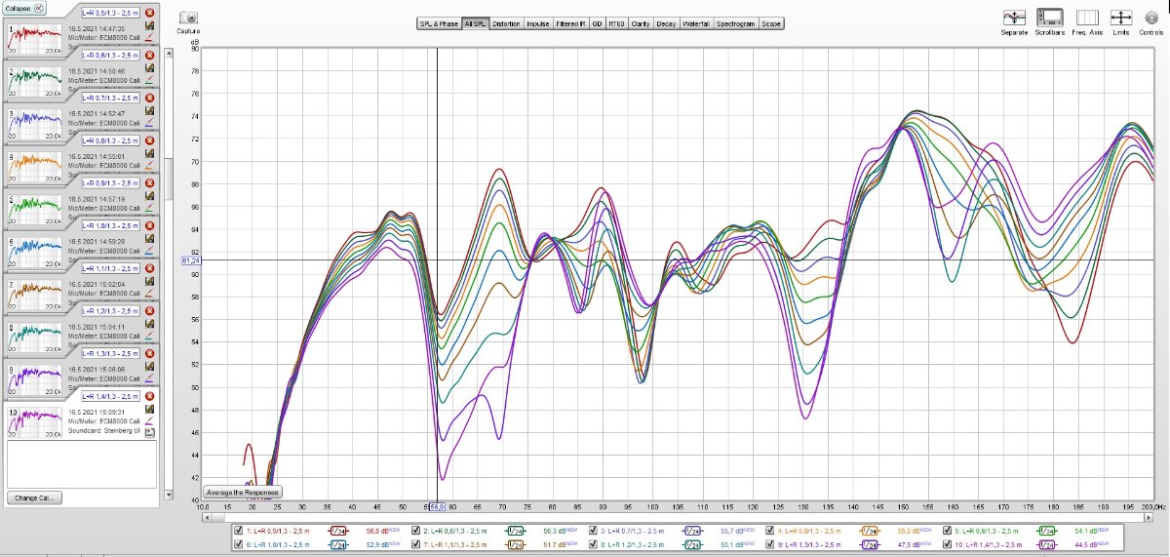The height and width of the screenshot is (557, 1170).
Task: Open the Separate traces view icon
Action: [1014, 18]
